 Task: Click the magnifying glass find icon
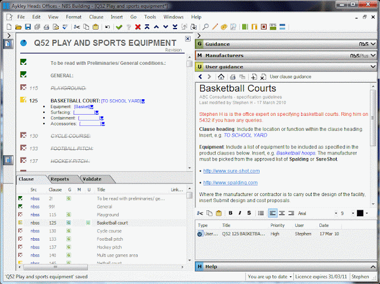(205, 27)
